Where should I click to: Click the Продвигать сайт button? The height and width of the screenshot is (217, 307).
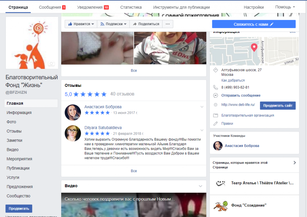(278, 106)
